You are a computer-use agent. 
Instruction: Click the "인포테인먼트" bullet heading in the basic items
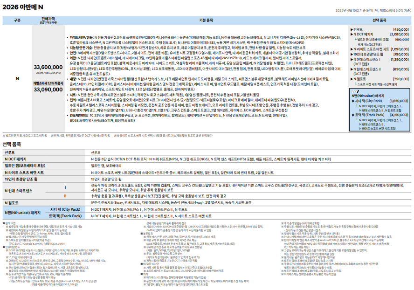click(x=79, y=116)
